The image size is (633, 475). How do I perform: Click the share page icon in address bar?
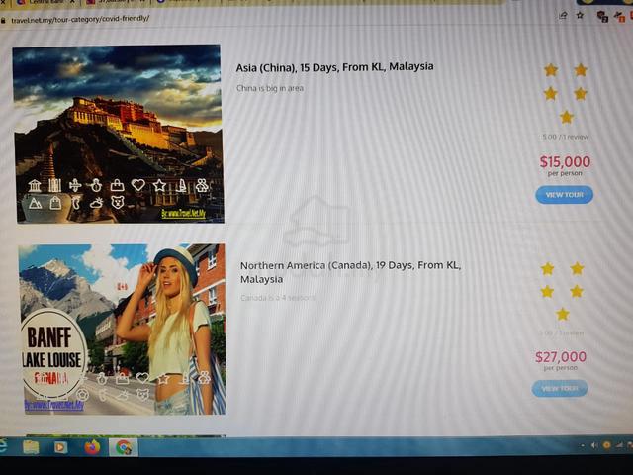point(563,16)
